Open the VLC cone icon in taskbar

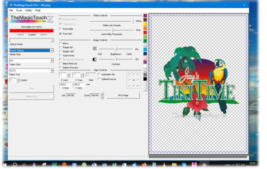point(164,164)
